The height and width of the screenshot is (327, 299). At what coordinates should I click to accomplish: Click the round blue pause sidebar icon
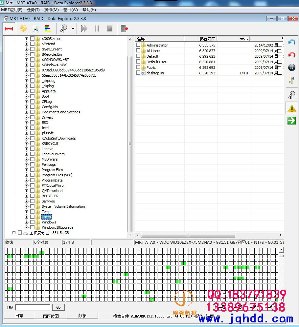tap(292, 67)
